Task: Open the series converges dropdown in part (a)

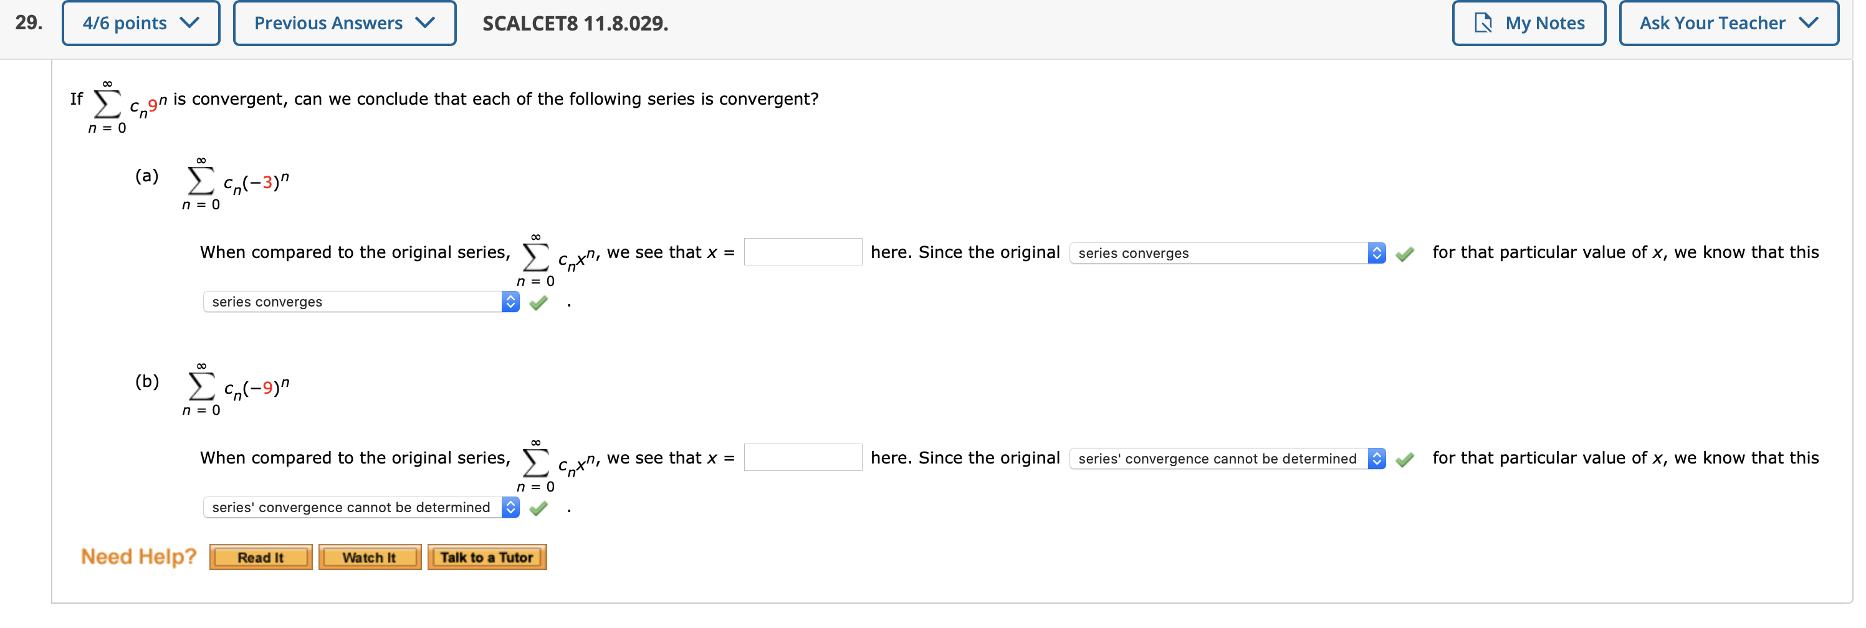Action: tap(1224, 254)
